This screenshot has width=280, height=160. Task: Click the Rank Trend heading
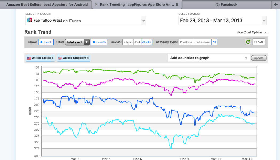point(38,32)
